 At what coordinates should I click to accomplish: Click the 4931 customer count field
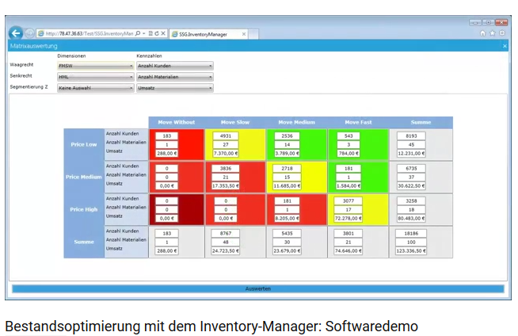click(x=226, y=136)
